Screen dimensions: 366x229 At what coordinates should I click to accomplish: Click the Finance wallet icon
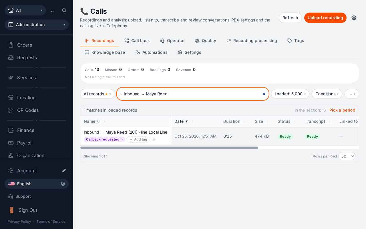tap(11, 130)
